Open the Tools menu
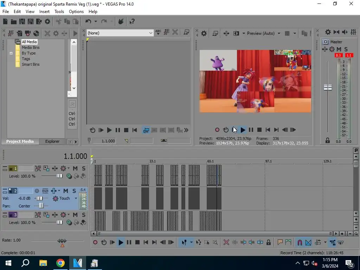 [x=59, y=12]
